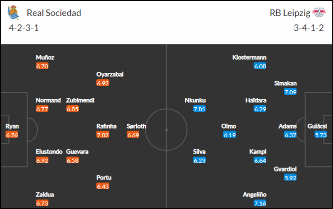Open the Real Sociedad team name link
This screenshot has width=333, height=209.
54,13
